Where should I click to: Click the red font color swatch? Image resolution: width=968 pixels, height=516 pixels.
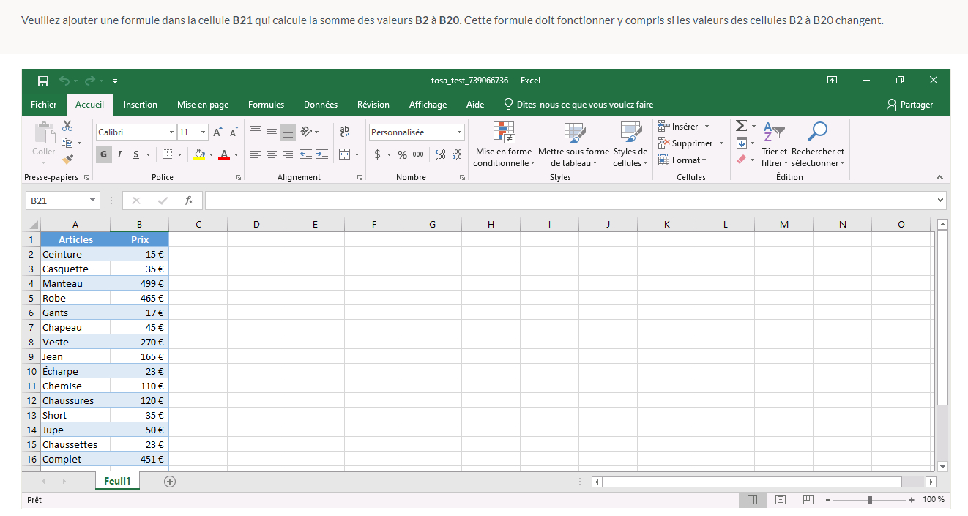224,154
